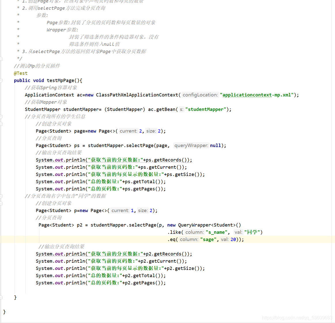Click the //测试Mp的分页插件 comment
Viewport: 335px width, 323px height.
37,66
